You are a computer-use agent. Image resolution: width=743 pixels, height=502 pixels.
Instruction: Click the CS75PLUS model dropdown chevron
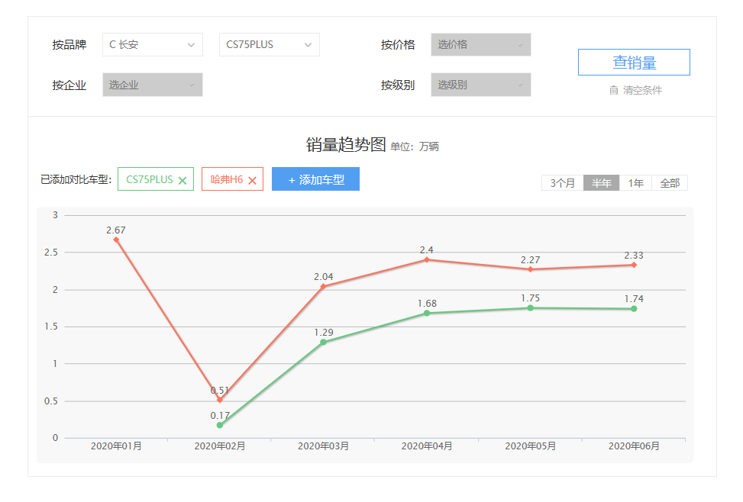coord(308,45)
